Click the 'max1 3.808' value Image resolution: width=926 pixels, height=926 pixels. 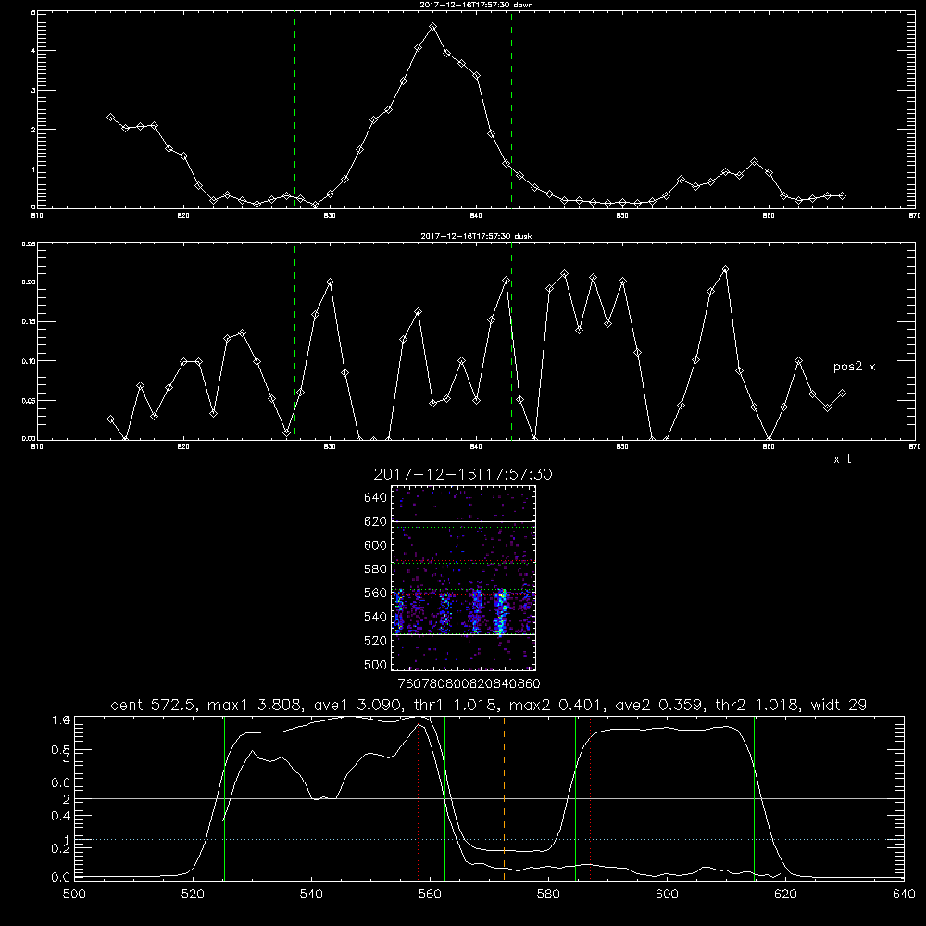[252, 705]
